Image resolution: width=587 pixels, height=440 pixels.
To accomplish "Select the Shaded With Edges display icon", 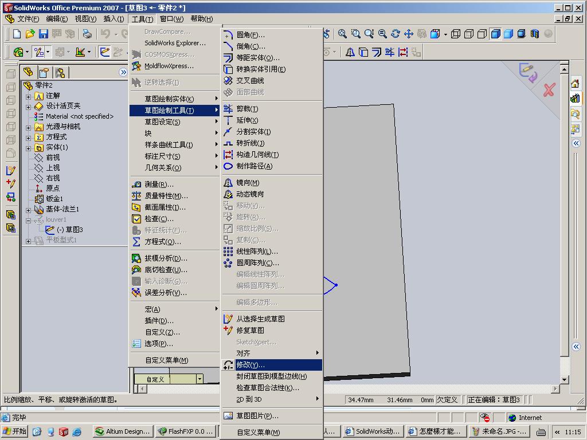I will pos(495,34).
